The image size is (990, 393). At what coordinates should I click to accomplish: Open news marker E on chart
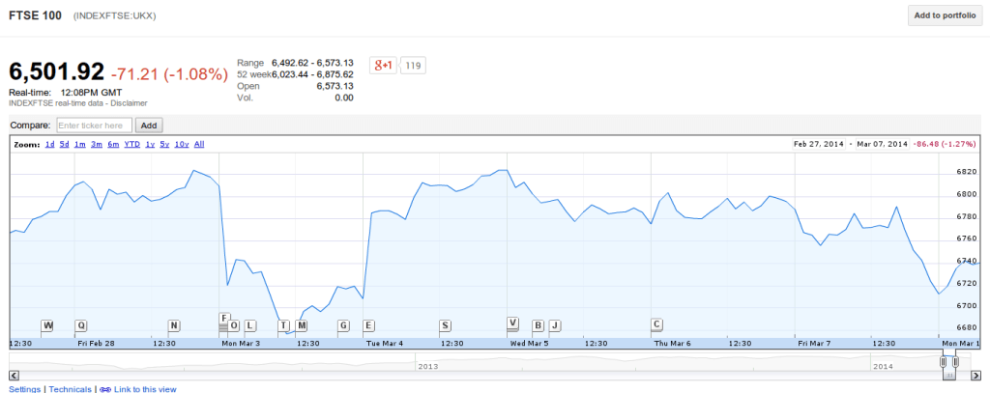[x=368, y=325]
